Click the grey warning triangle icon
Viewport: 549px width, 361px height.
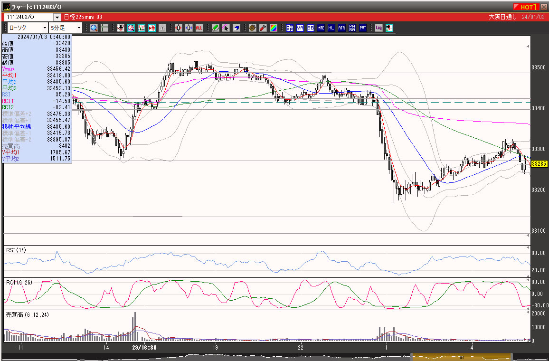pyautogui.click(x=162, y=28)
